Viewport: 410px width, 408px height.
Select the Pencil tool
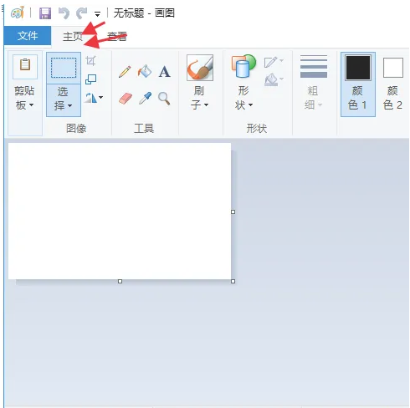pos(125,72)
